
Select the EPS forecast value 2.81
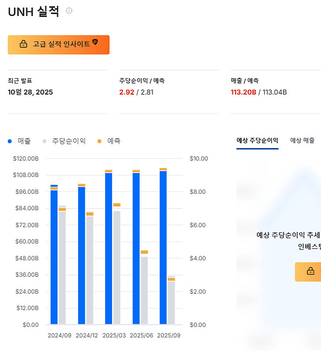point(147,92)
